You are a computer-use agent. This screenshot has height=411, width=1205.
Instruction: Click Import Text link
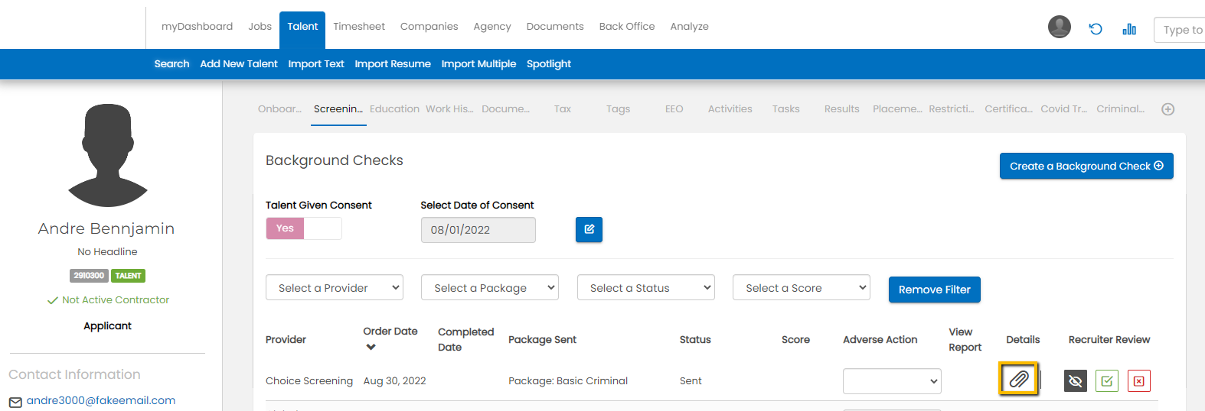316,64
